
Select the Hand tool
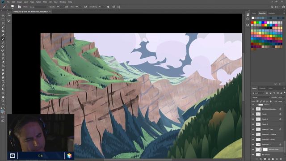point(3,97)
